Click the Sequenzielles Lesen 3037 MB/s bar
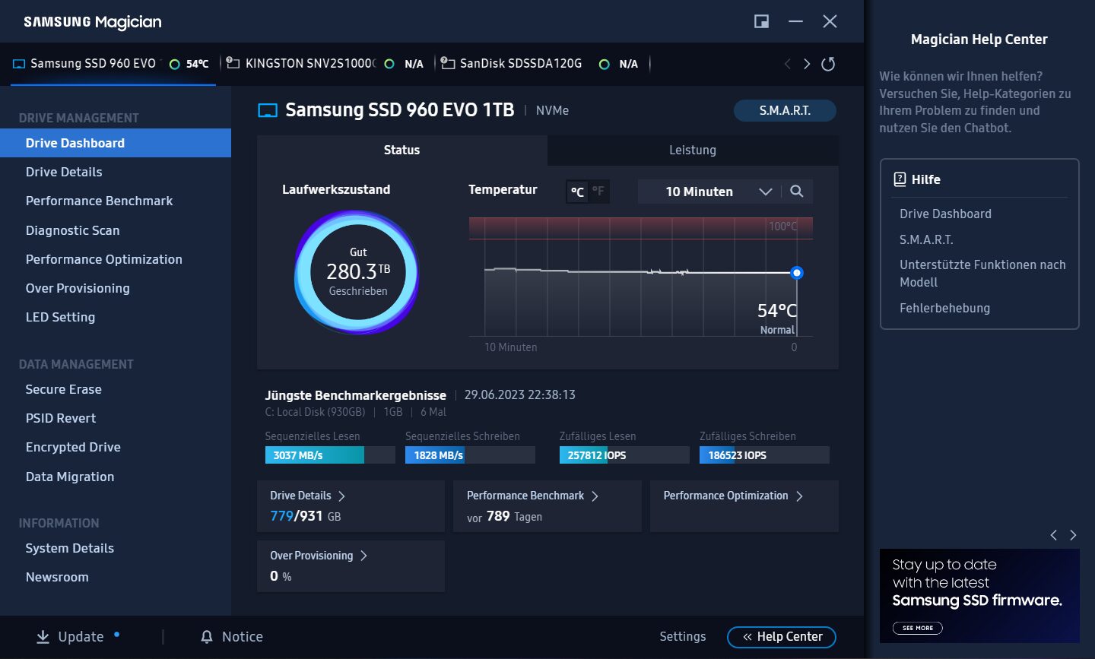The height and width of the screenshot is (659, 1095). 330,455
